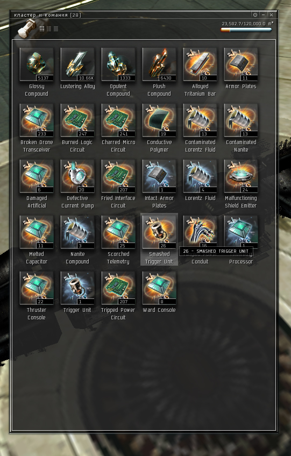The image size is (291, 456).
Task: Click the container icon in header
Action: tap(26, 28)
